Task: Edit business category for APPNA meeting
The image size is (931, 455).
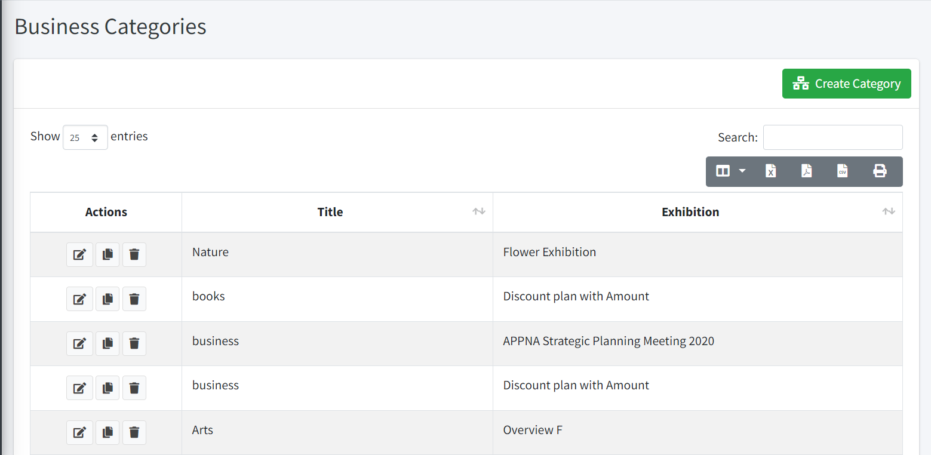Action: tap(79, 344)
